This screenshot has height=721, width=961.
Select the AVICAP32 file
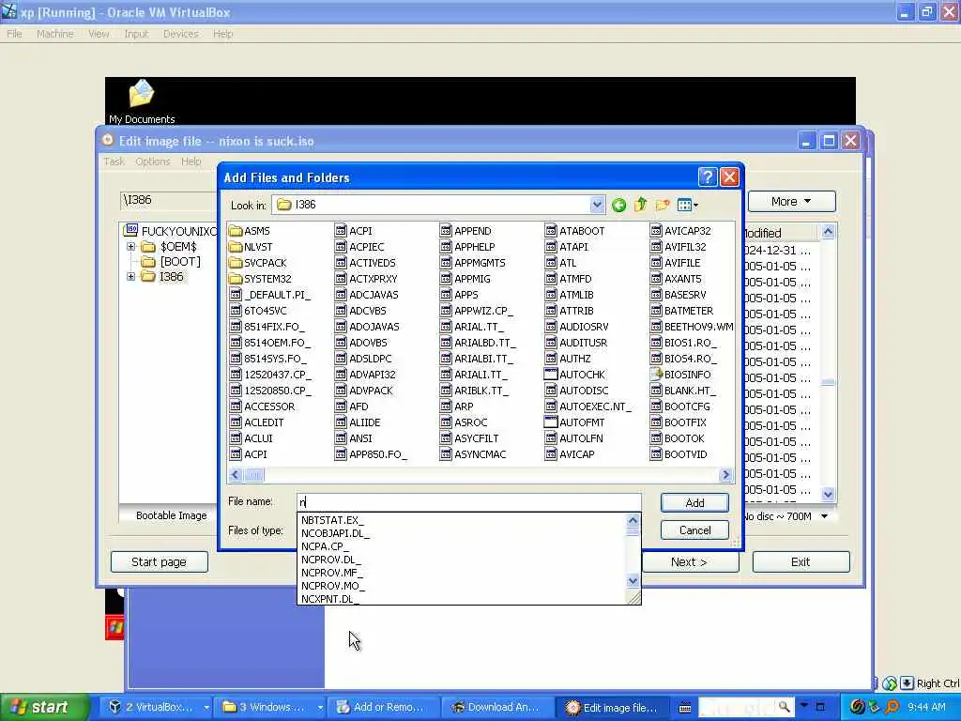680,231
